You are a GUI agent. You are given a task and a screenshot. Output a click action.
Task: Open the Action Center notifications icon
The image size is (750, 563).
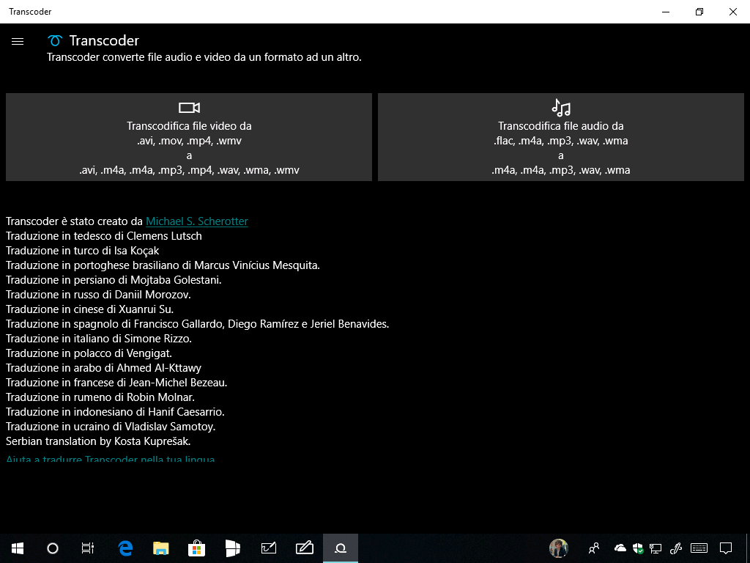click(726, 548)
